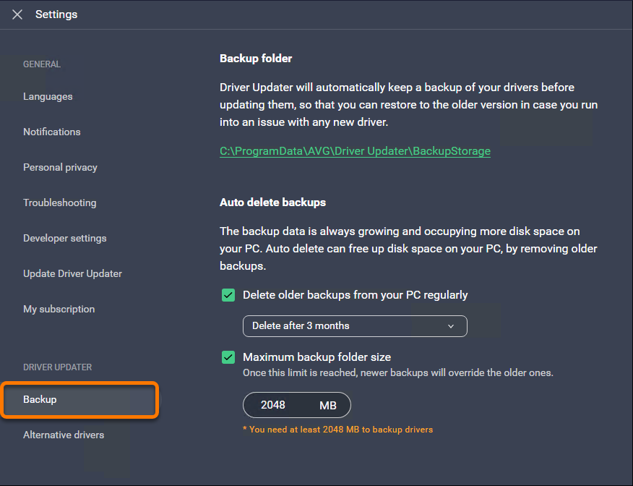633x486 pixels.
Task: Select Personal privacy in the sidebar
Action: pyautogui.click(x=60, y=167)
